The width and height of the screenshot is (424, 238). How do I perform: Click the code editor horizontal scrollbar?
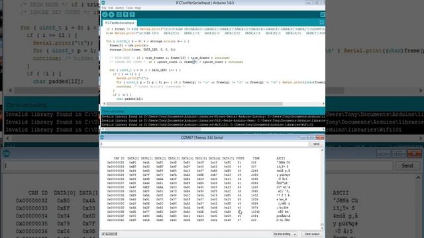point(194,104)
